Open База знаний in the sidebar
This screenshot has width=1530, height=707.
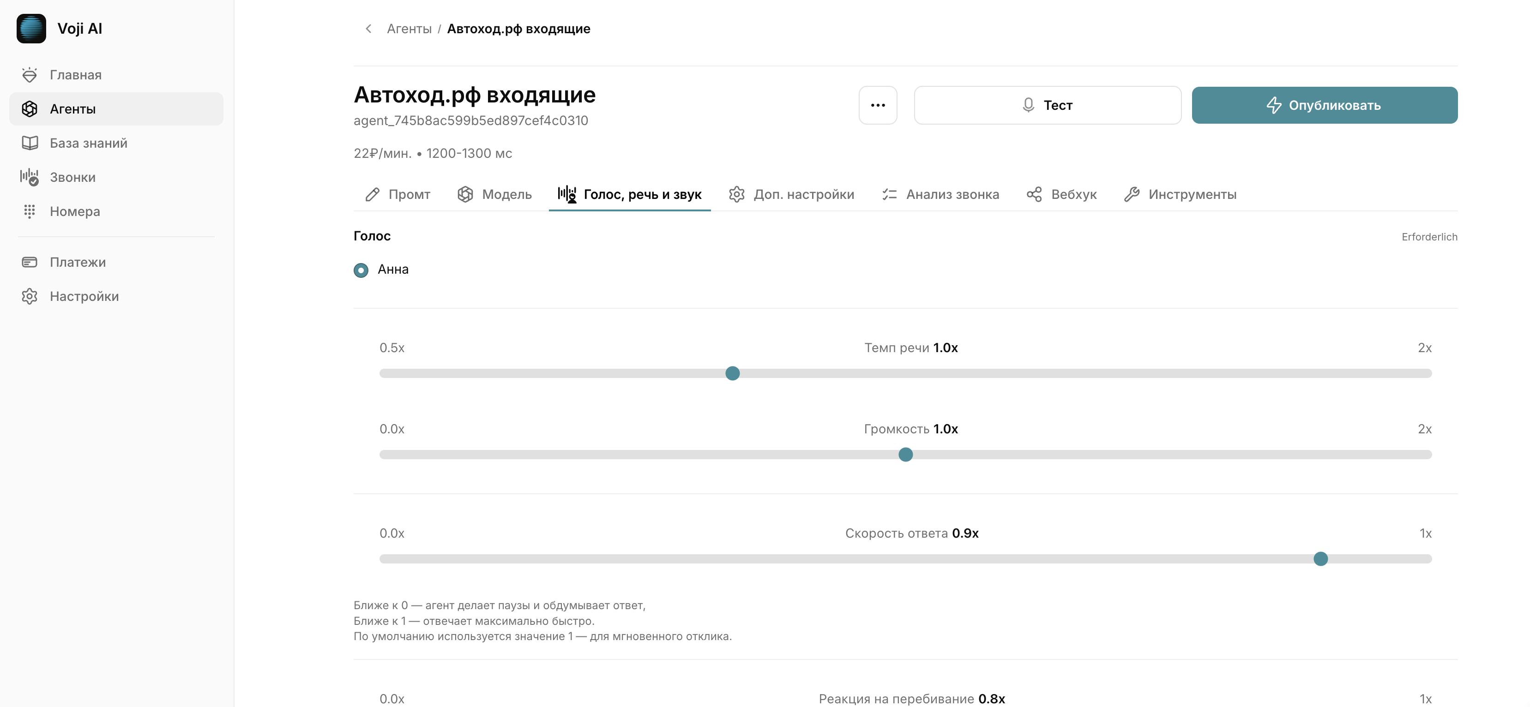(x=116, y=143)
